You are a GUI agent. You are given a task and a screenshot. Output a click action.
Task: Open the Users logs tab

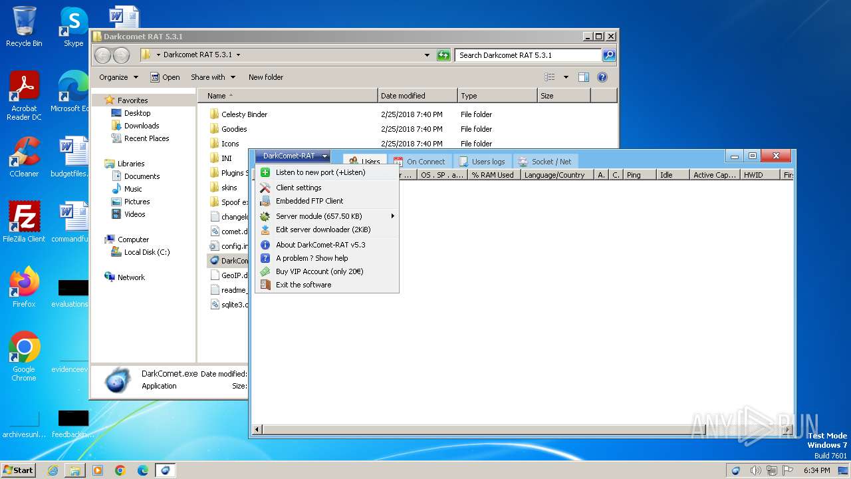483,161
